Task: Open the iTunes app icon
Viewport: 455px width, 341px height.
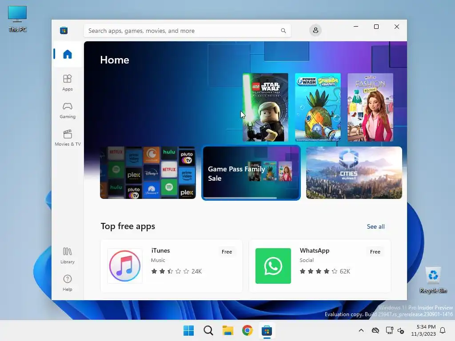Action: pyautogui.click(x=125, y=266)
